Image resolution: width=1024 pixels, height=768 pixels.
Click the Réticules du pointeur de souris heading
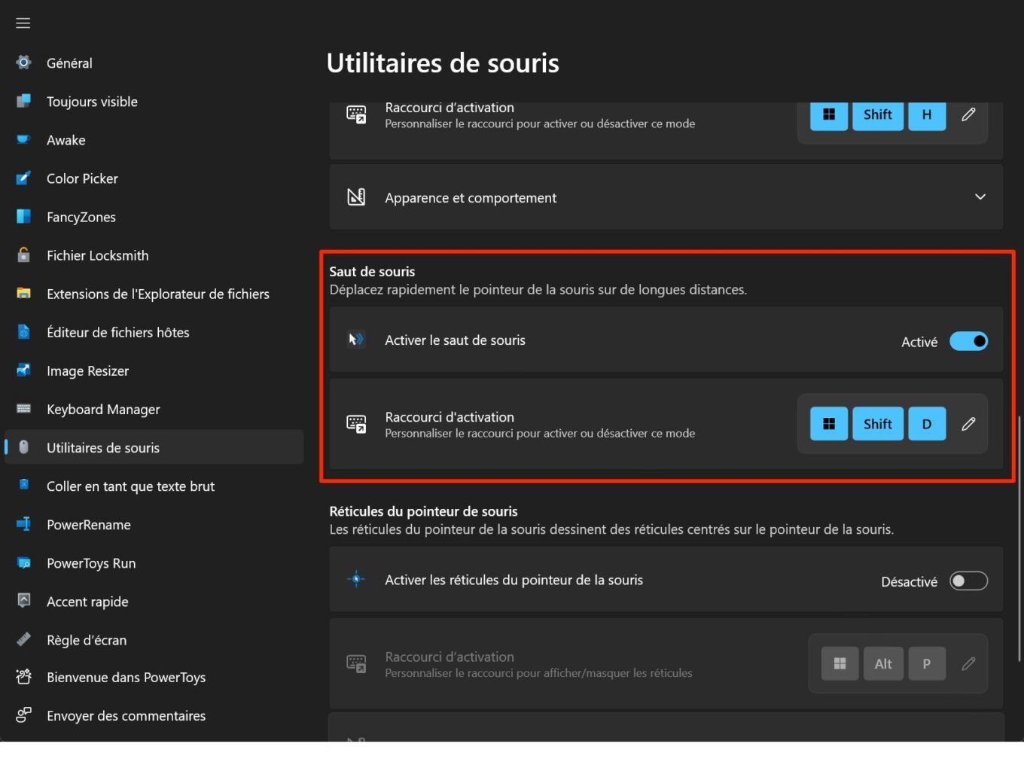coord(423,511)
